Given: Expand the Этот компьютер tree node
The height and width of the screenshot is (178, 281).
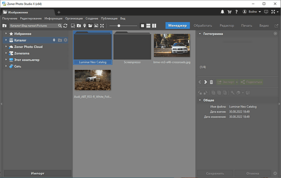Looking at the screenshot, I should click(x=6, y=60).
